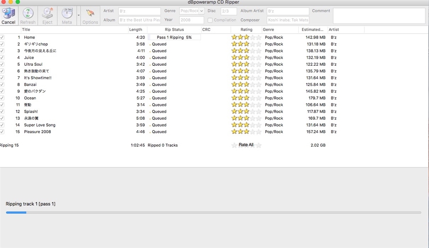This screenshot has width=429, height=248.
Task: Uncheck track 8 Banzai checkbox
Action: [x=2, y=85]
